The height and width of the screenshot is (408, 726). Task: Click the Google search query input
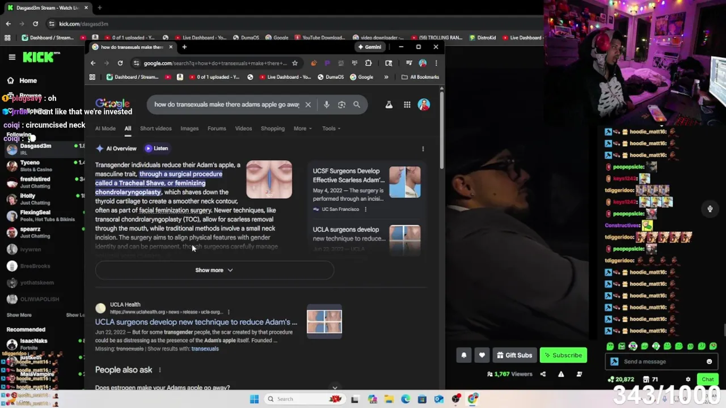pyautogui.click(x=227, y=104)
